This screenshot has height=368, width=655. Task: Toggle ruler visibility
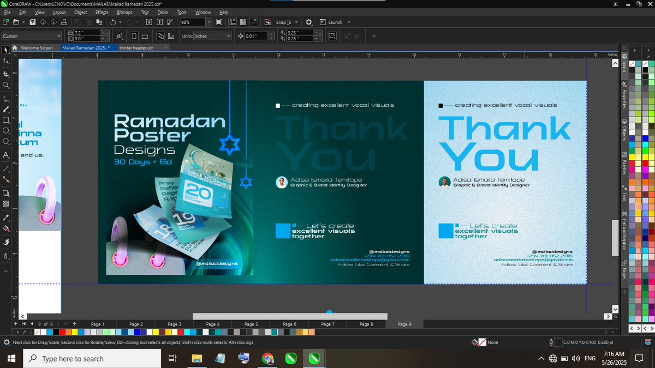pyautogui.click(x=231, y=22)
